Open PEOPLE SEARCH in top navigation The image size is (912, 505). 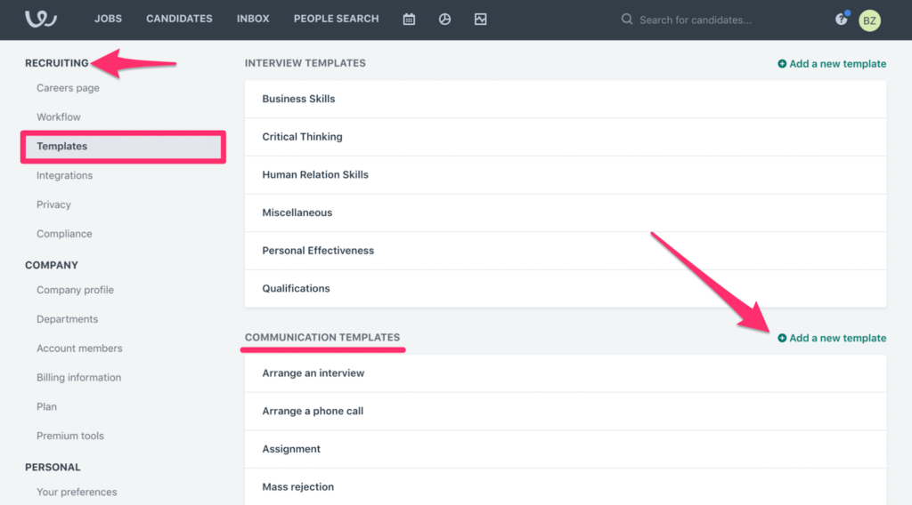click(x=336, y=19)
